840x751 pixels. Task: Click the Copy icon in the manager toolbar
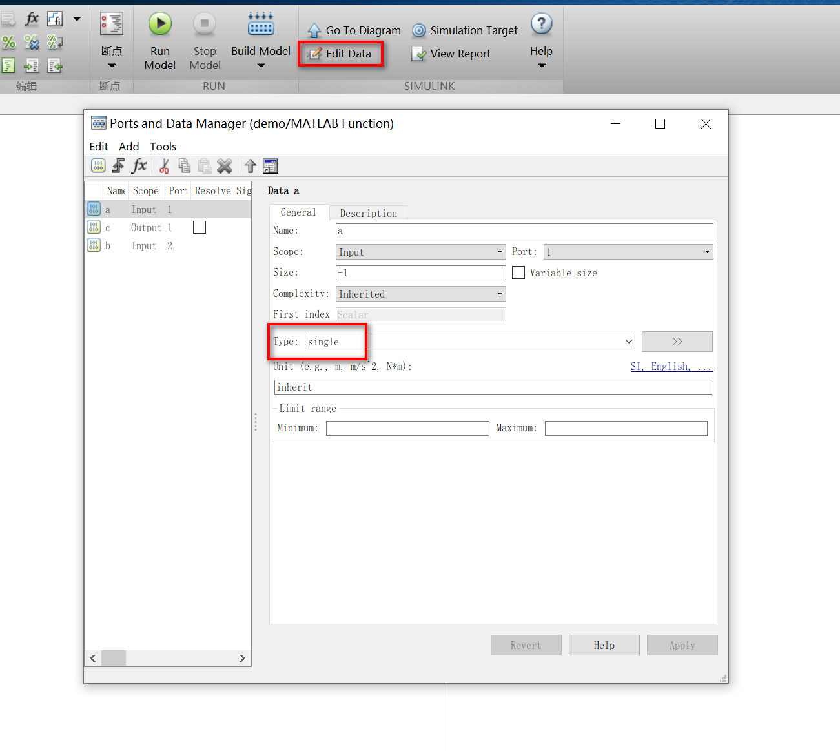coord(185,166)
